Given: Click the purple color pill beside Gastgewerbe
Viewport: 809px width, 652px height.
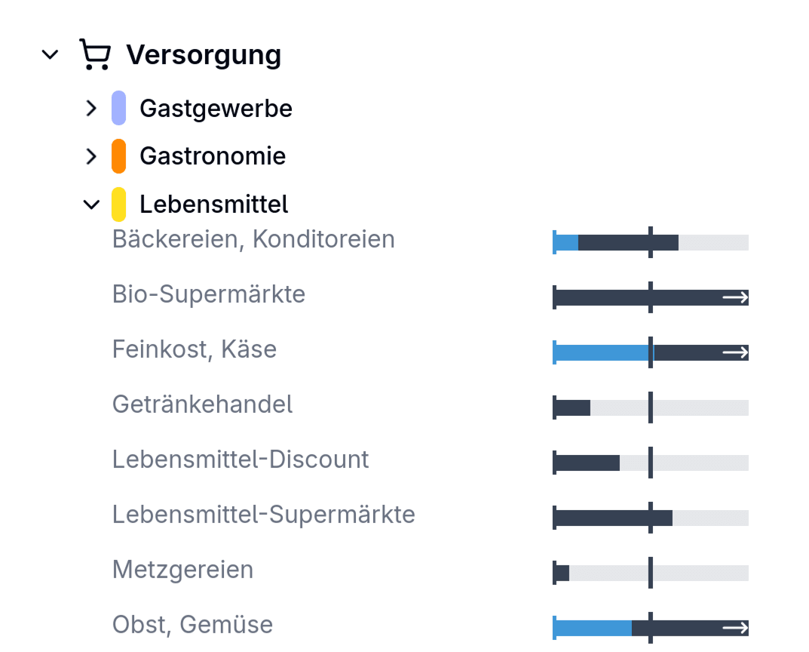Looking at the screenshot, I should [119, 107].
